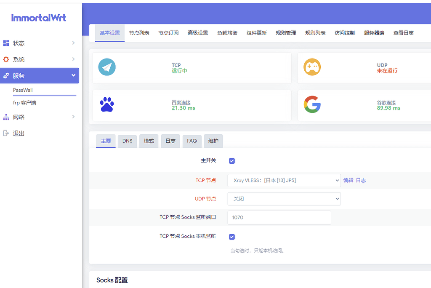Select the 维护 sub-tab
Screen dimensions: 431x288
(x=213, y=141)
